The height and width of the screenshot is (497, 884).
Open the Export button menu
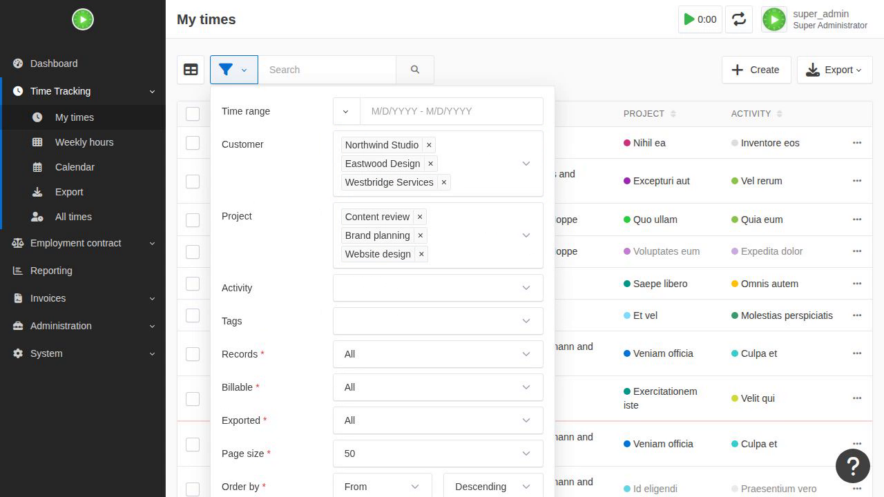(834, 70)
